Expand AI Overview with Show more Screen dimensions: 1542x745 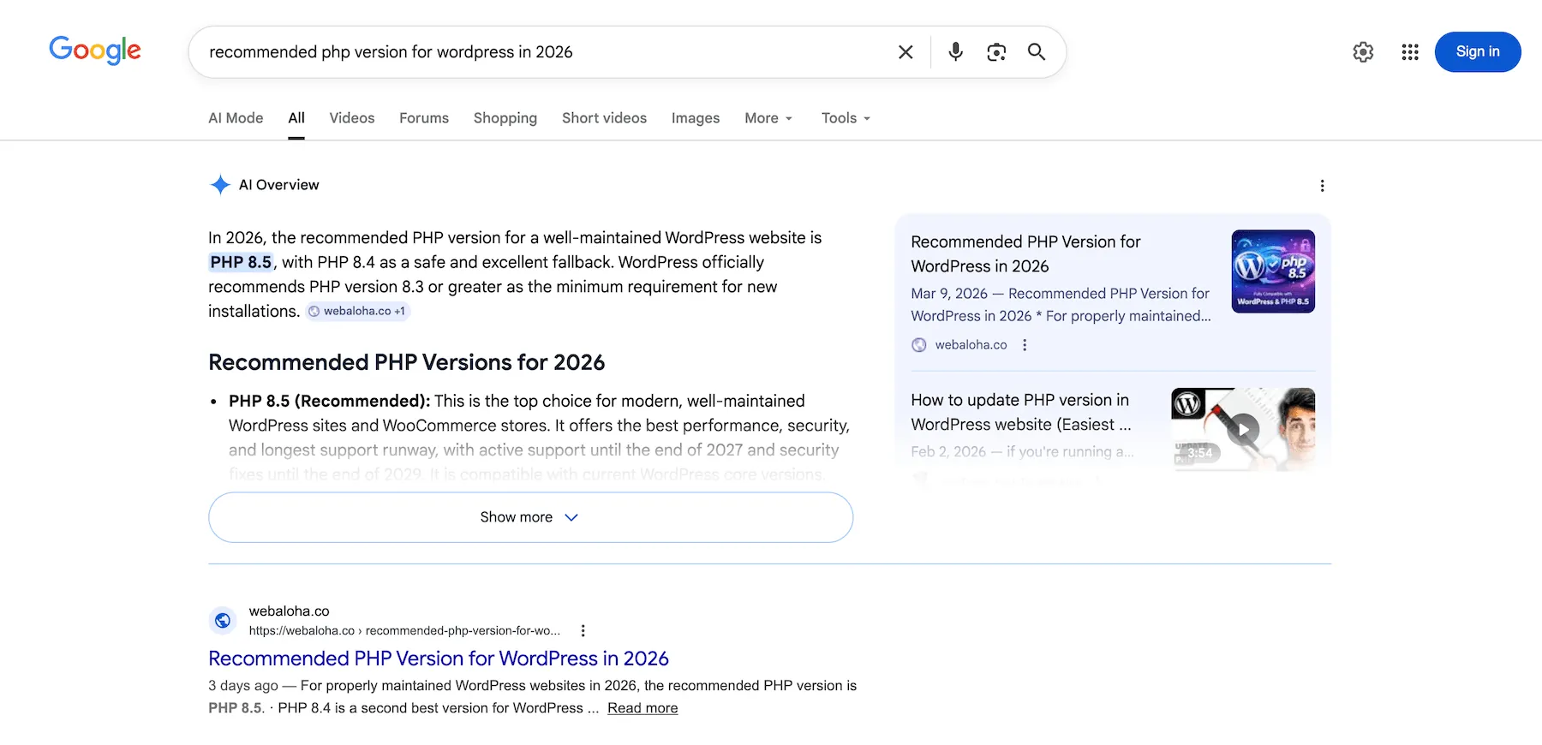click(x=530, y=517)
